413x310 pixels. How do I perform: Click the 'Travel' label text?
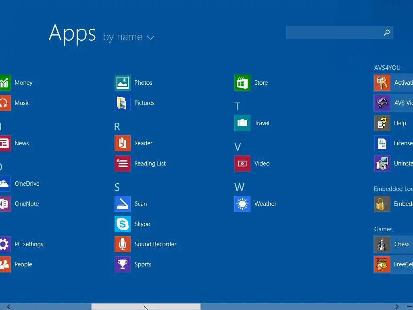(x=262, y=123)
